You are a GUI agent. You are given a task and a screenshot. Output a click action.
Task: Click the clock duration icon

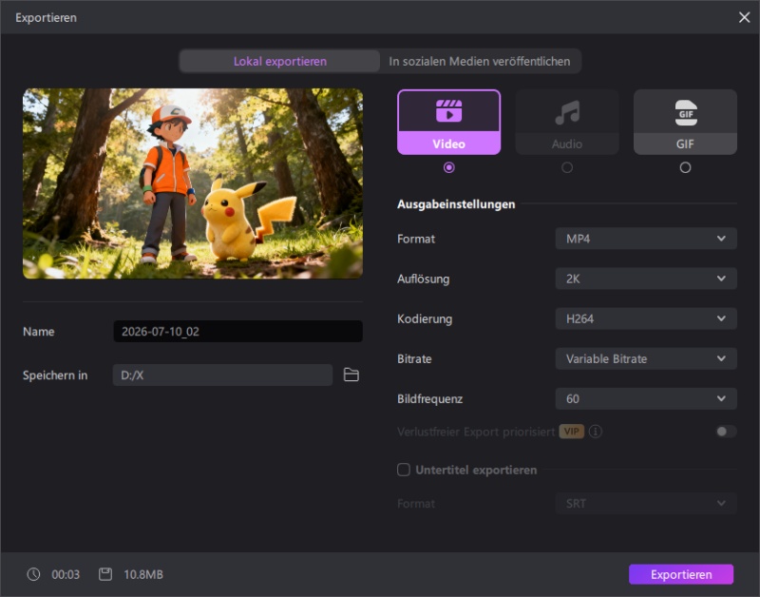(33, 574)
